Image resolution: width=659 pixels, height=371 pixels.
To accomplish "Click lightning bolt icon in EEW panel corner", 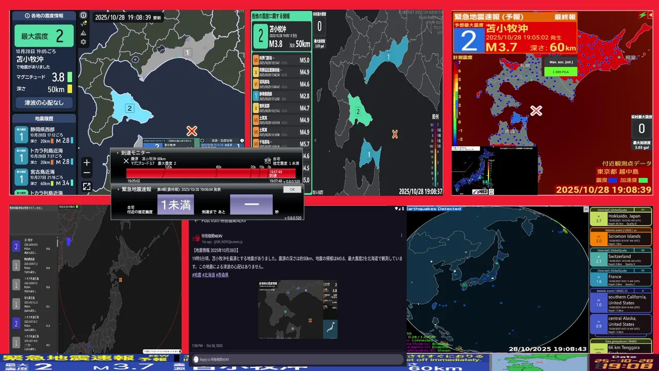I will [x=644, y=15].
